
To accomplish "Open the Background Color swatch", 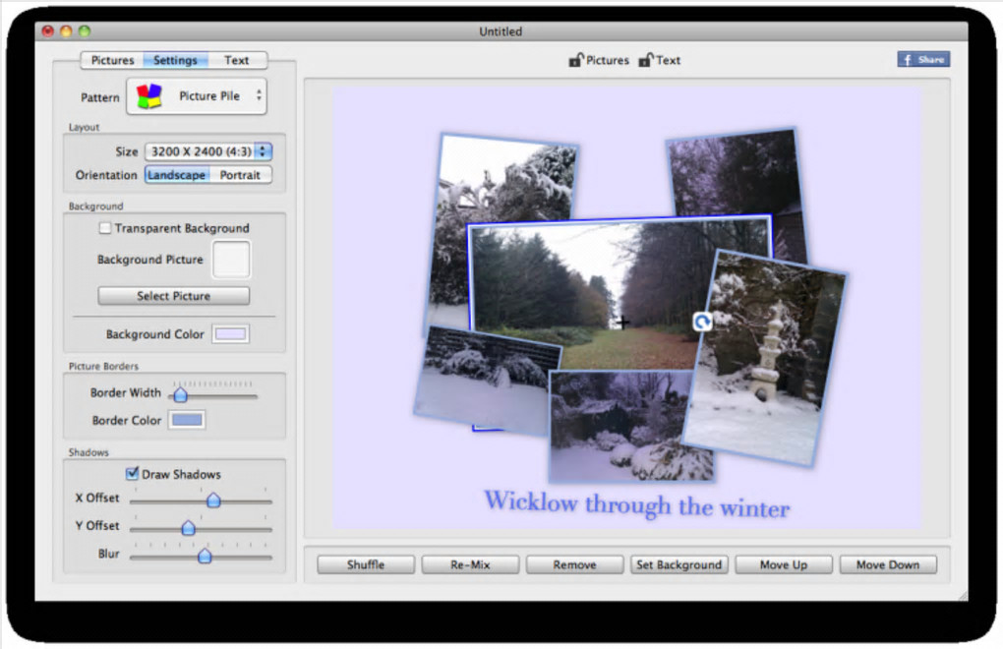I will click(x=230, y=333).
